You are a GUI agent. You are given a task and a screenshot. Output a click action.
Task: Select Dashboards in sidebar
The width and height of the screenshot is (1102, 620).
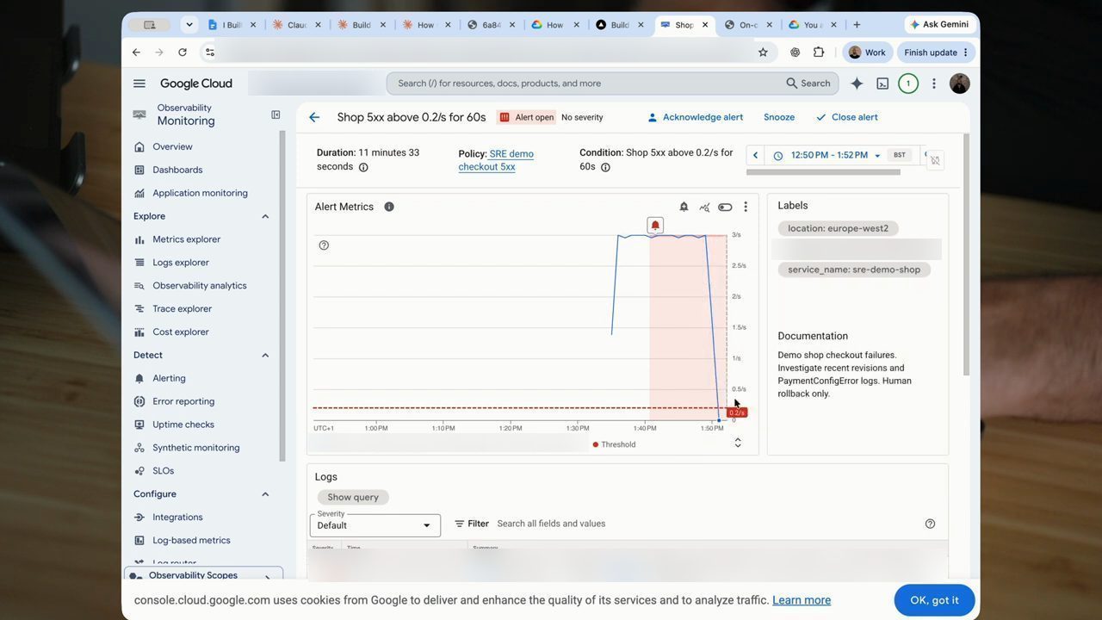tap(177, 170)
